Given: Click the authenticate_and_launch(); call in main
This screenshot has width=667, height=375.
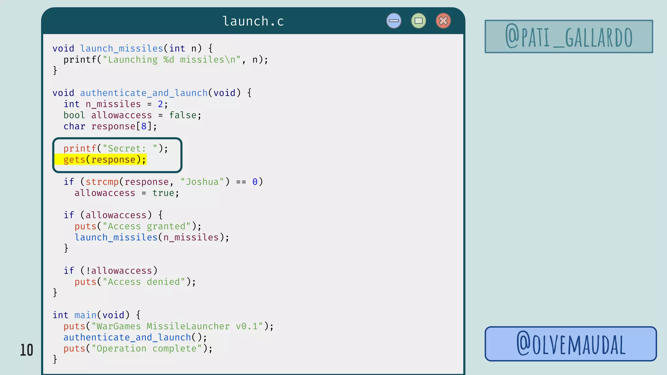Looking at the screenshot, I should tap(135, 337).
